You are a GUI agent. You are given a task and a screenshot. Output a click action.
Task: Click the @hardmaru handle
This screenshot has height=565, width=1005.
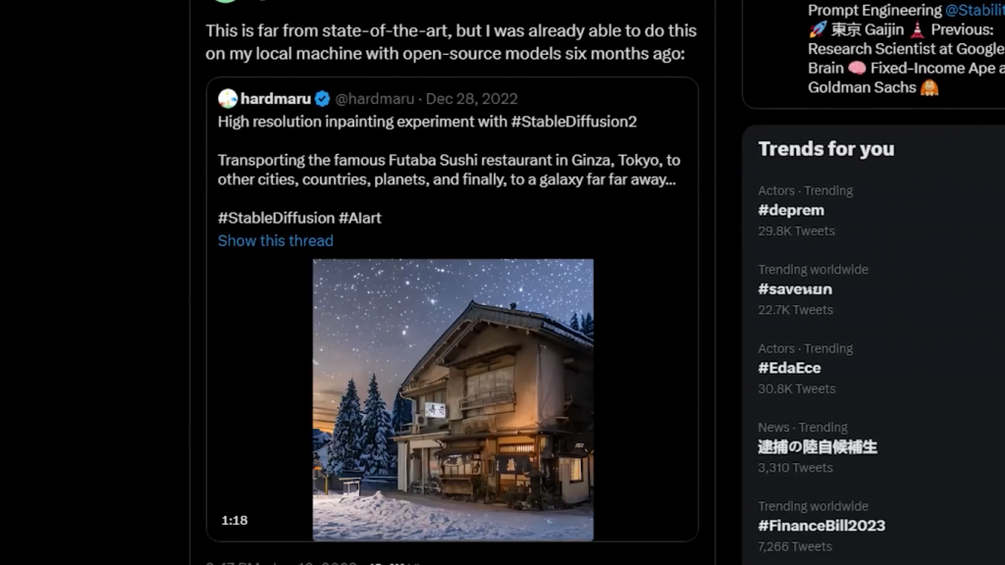(375, 98)
